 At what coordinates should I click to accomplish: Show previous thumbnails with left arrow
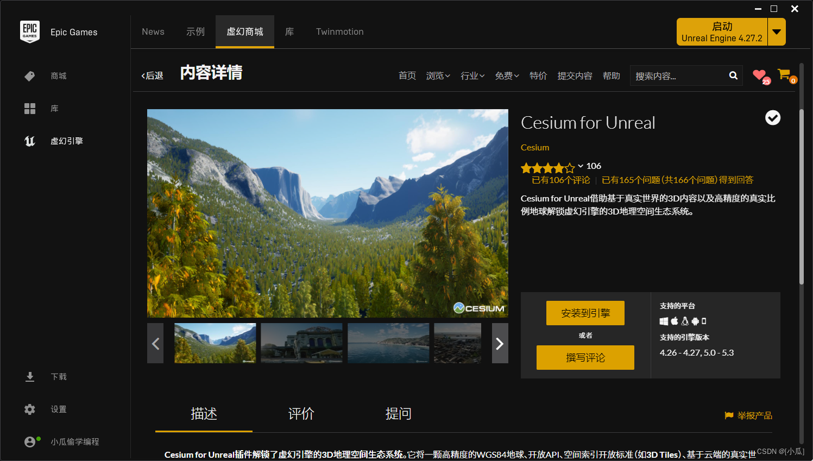tap(155, 343)
